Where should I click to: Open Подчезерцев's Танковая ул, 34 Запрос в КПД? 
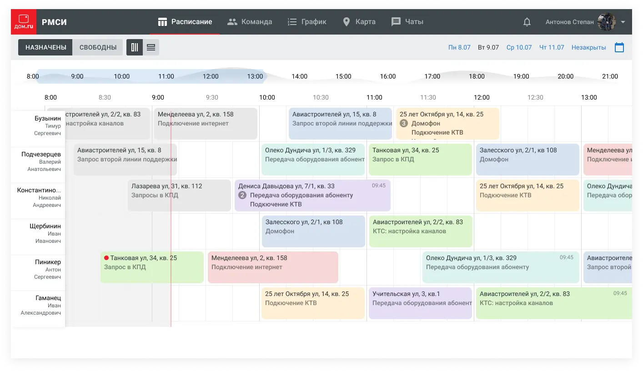pos(421,160)
